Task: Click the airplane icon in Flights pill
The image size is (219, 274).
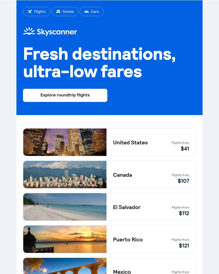Action: (30, 12)
